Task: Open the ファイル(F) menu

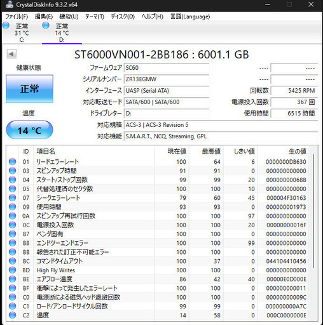Action: 17,17
